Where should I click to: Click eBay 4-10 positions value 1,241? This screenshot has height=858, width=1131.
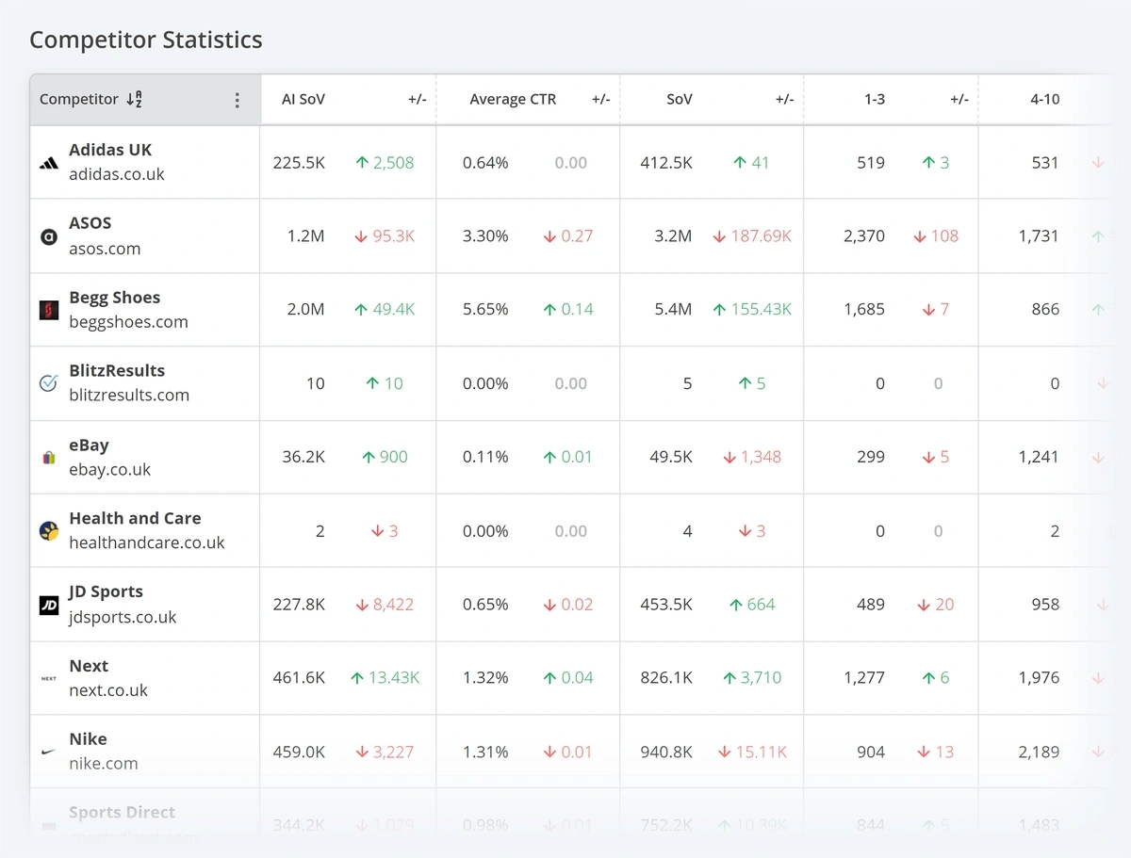pyautogui.click(x=1039, y=458)
